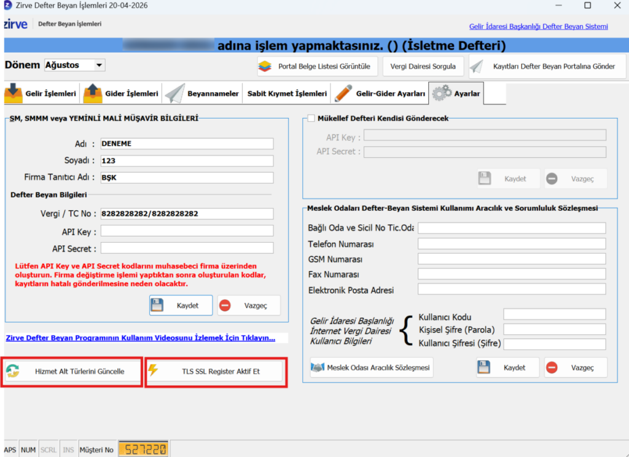
Task: Click Portal Belge Listesi Görüntüle button
Action: [x=317, y=66]
